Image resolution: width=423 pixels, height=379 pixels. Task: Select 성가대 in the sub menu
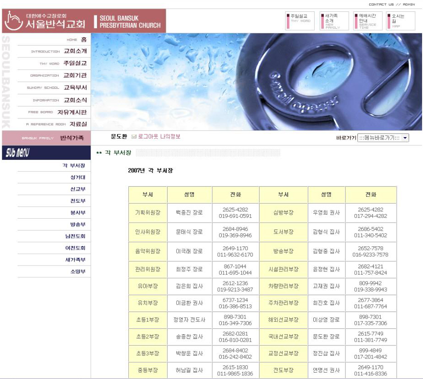point(77,178)
